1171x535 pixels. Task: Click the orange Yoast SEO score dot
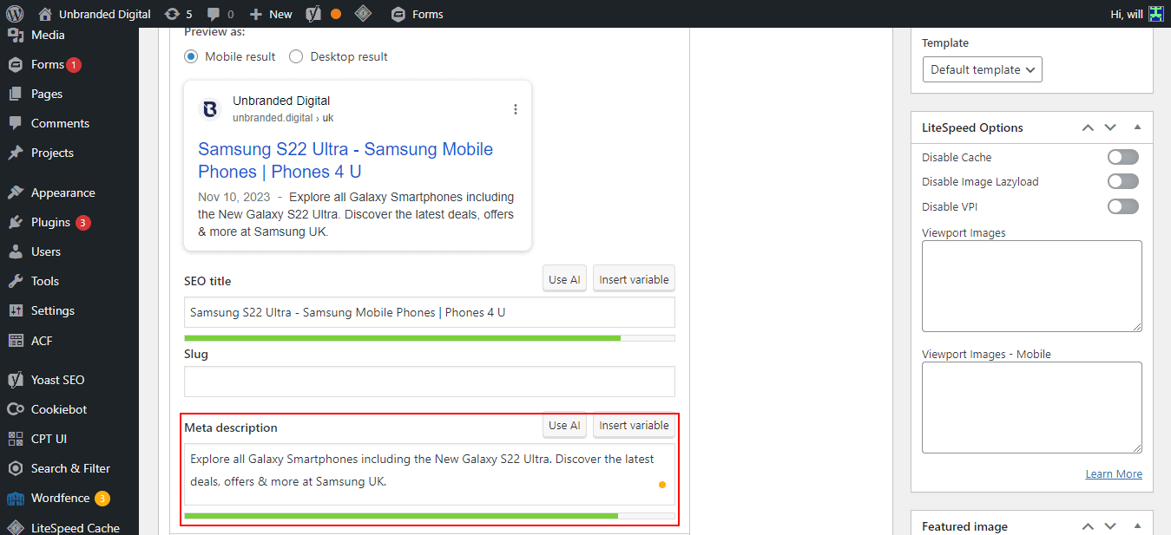pos(336,14)
